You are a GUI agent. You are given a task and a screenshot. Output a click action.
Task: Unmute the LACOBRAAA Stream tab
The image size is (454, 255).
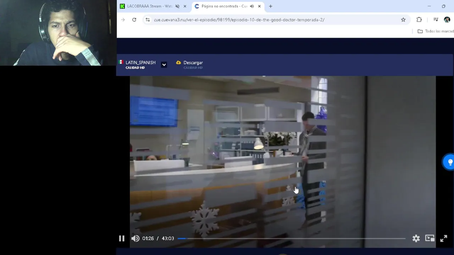(x=177, y=6)
